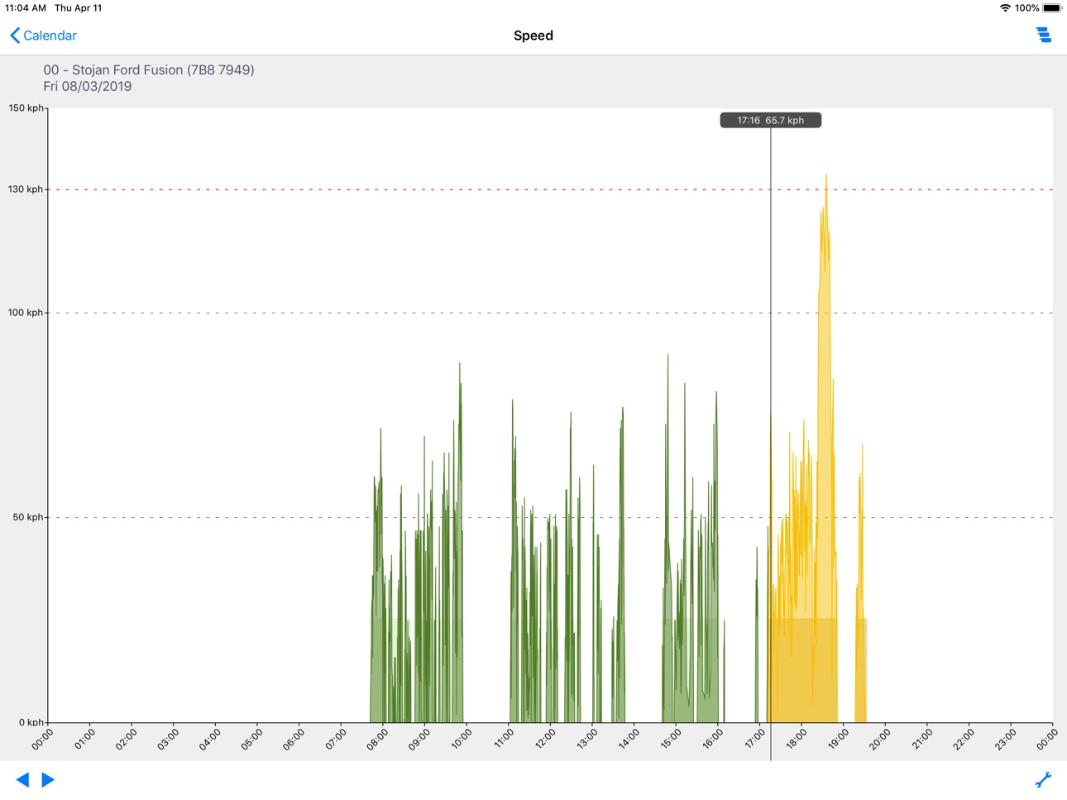Tap the 100 kph axis label
Screen dimensions: 1067x800
[x=25, y=313]
